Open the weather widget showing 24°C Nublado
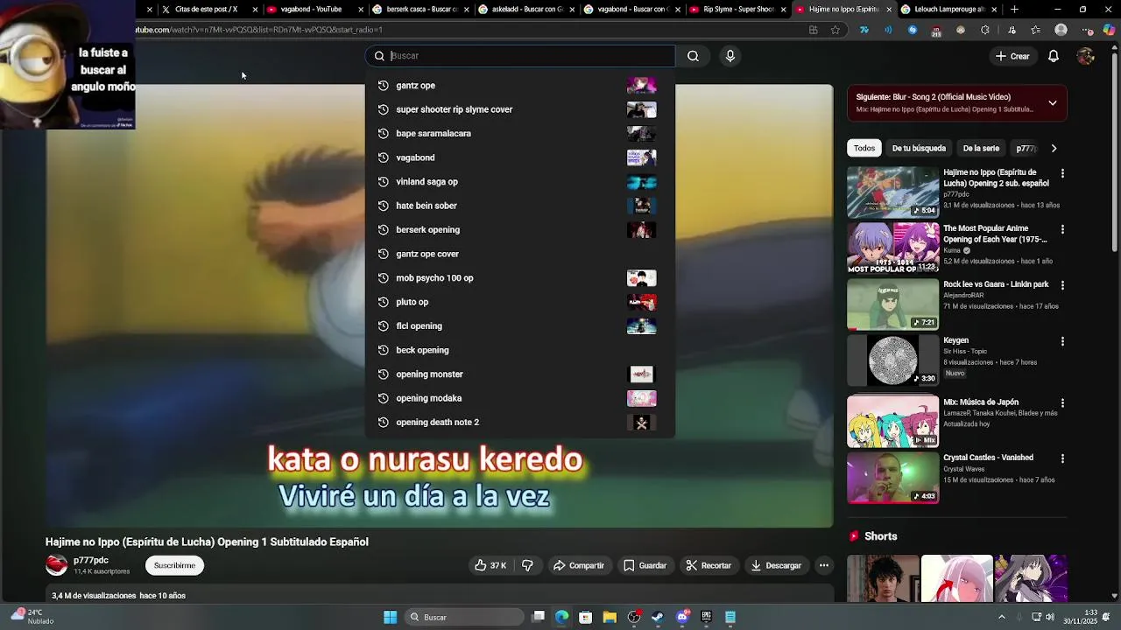 [32, 617]
